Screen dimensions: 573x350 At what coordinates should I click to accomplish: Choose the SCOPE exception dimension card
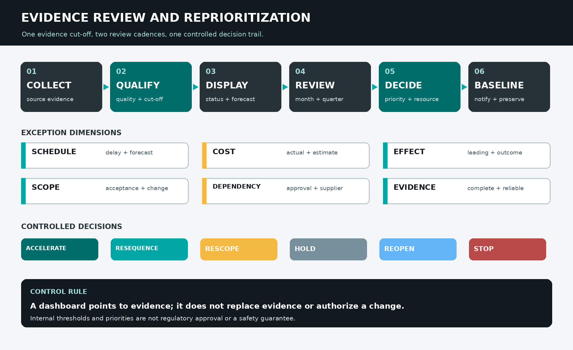(x=105, y=191)
